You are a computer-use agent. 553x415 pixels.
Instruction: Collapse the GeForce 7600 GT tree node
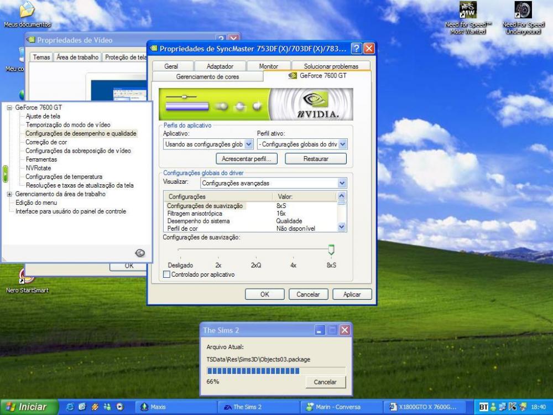pos(9,108)
